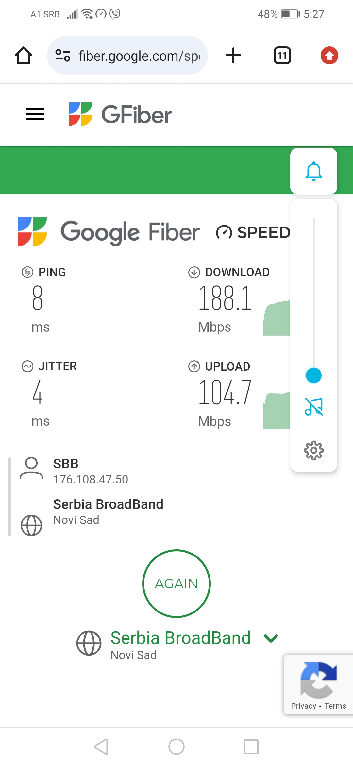The image size is (353, 766).
Task: Tap the globe icon beside server selector
Action: coord(89,643)
